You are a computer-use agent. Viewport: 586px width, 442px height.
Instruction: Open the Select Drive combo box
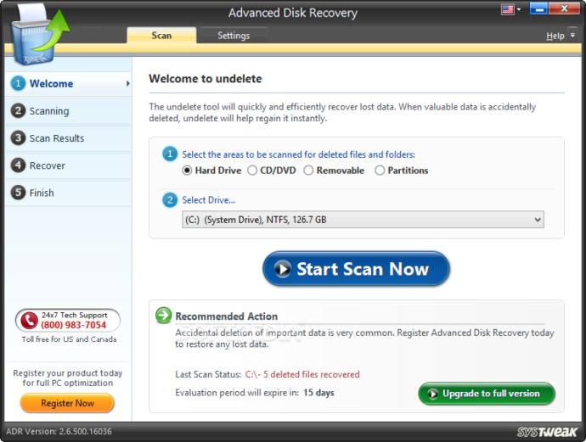pyautogui.click(x=363, y=220)
